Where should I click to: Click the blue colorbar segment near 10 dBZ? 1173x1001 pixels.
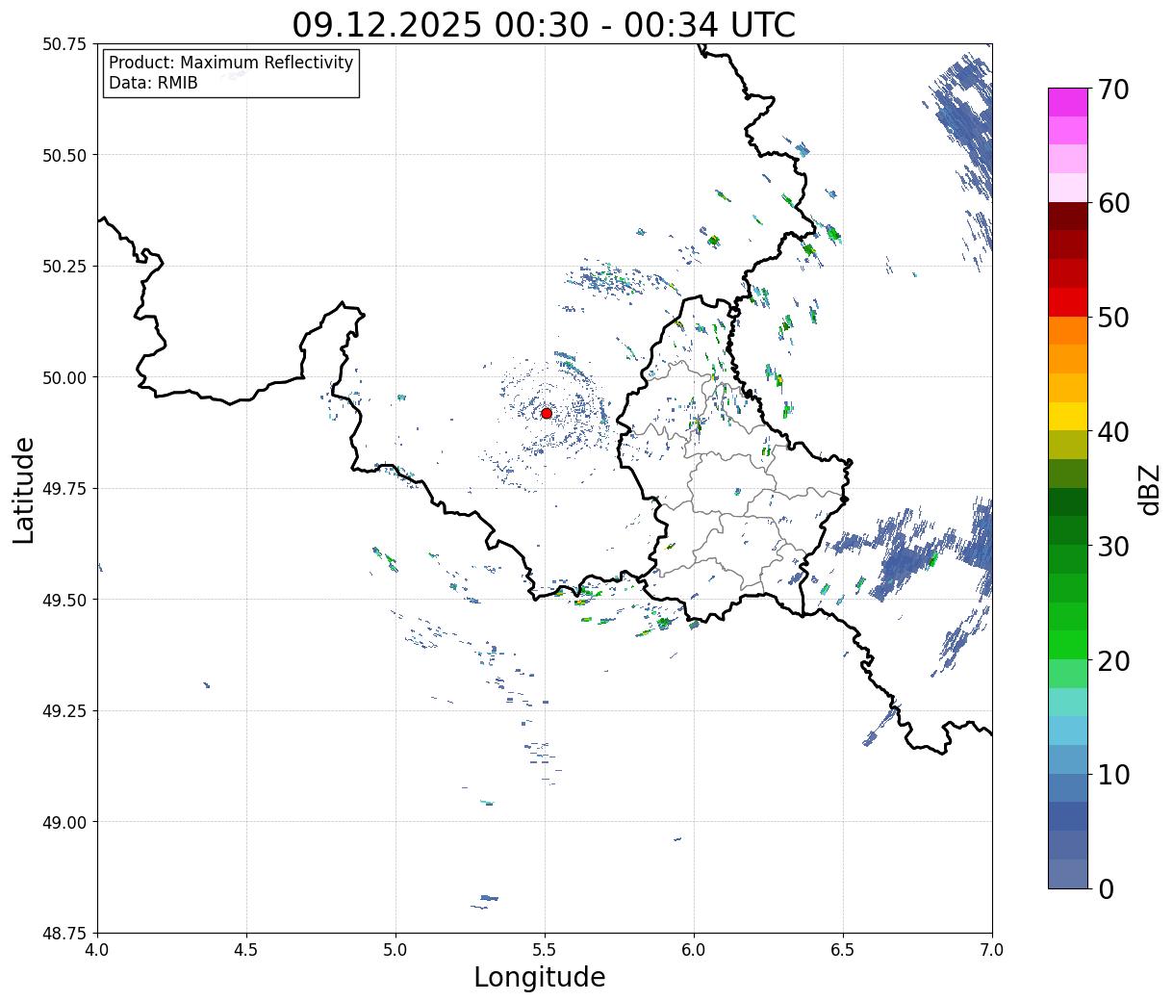point(1068,787)
